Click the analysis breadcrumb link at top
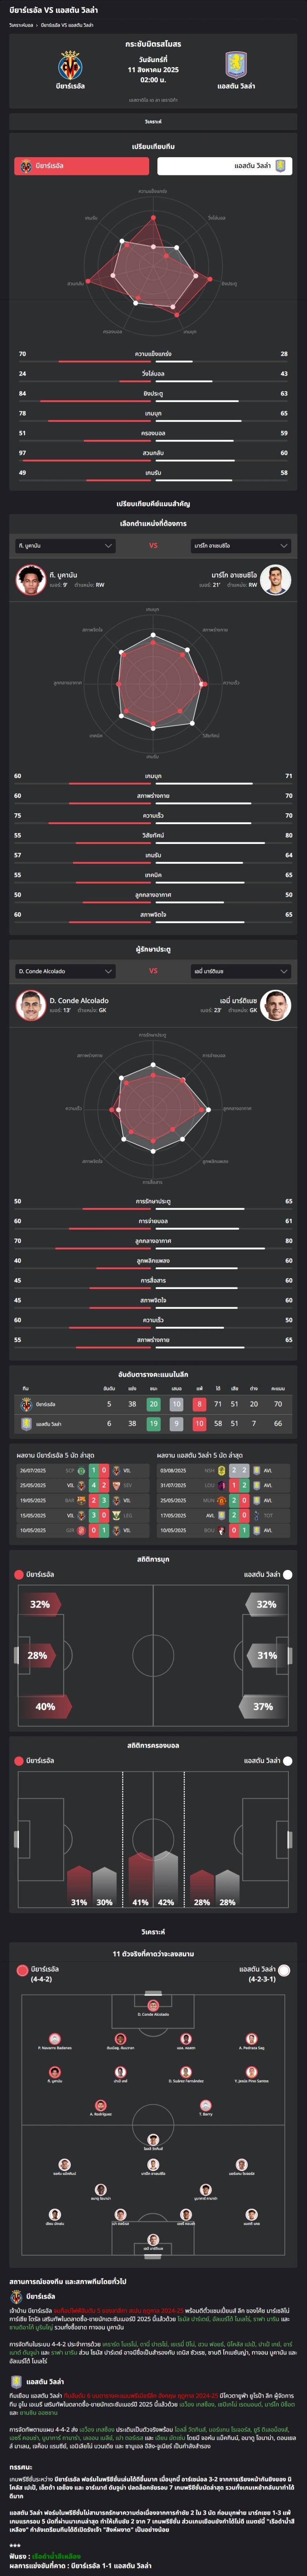307x2576 pixels. pos(20,25)
